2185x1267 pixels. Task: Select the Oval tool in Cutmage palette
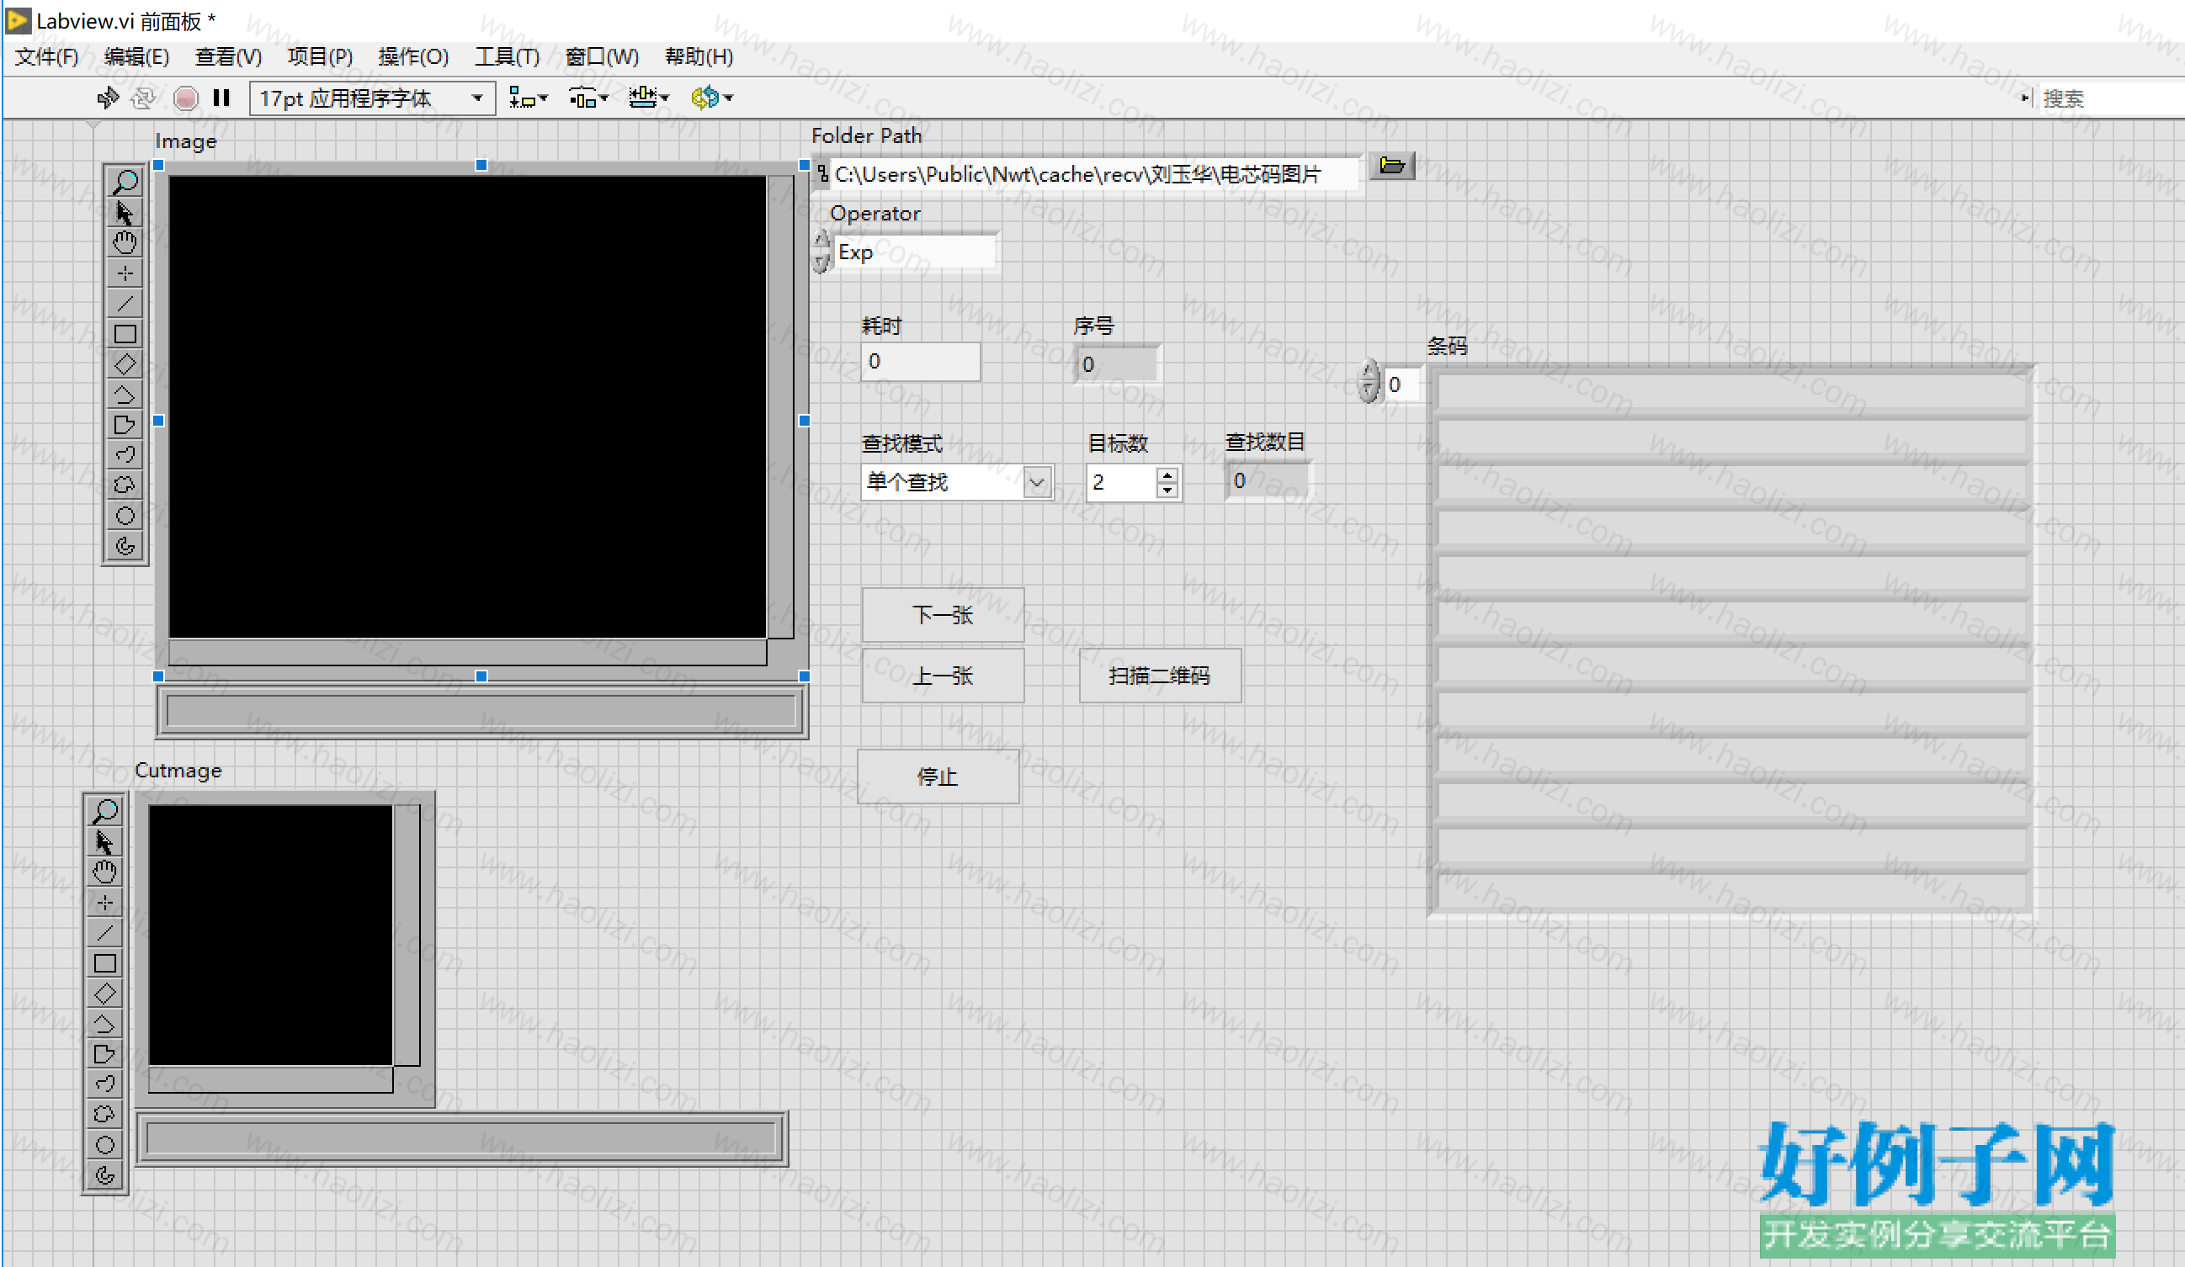[x=105, y=1145]
